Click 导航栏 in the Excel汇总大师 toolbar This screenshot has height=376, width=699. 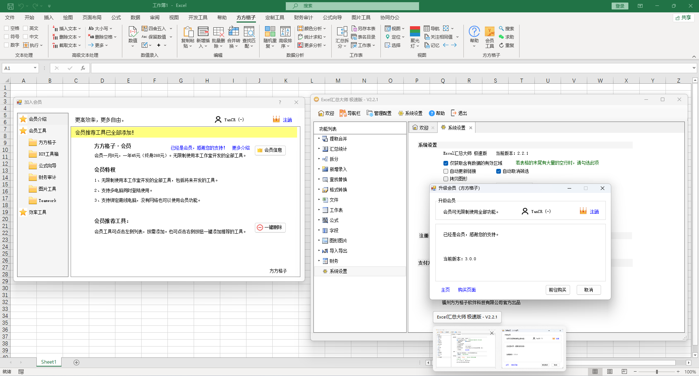[x=350, y=113]
